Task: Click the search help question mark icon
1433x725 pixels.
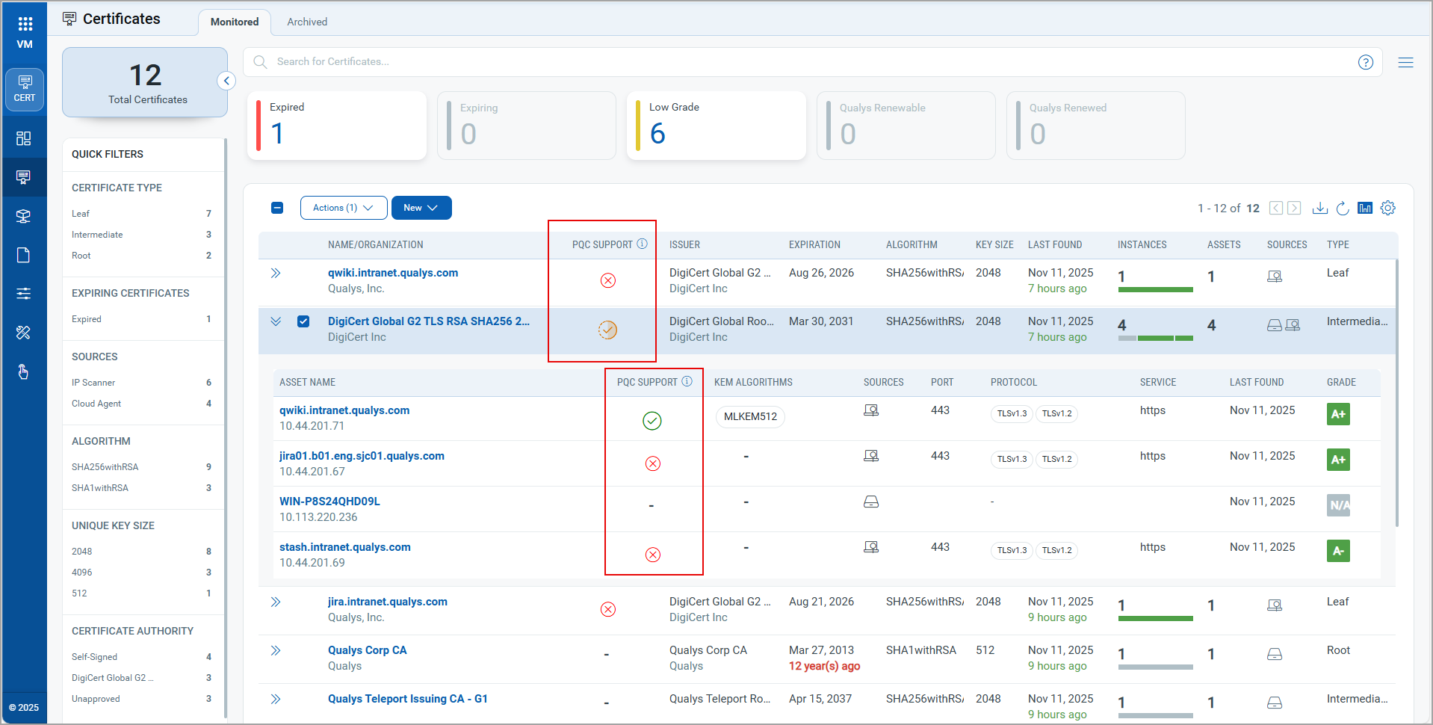Action: point(1366,63)
